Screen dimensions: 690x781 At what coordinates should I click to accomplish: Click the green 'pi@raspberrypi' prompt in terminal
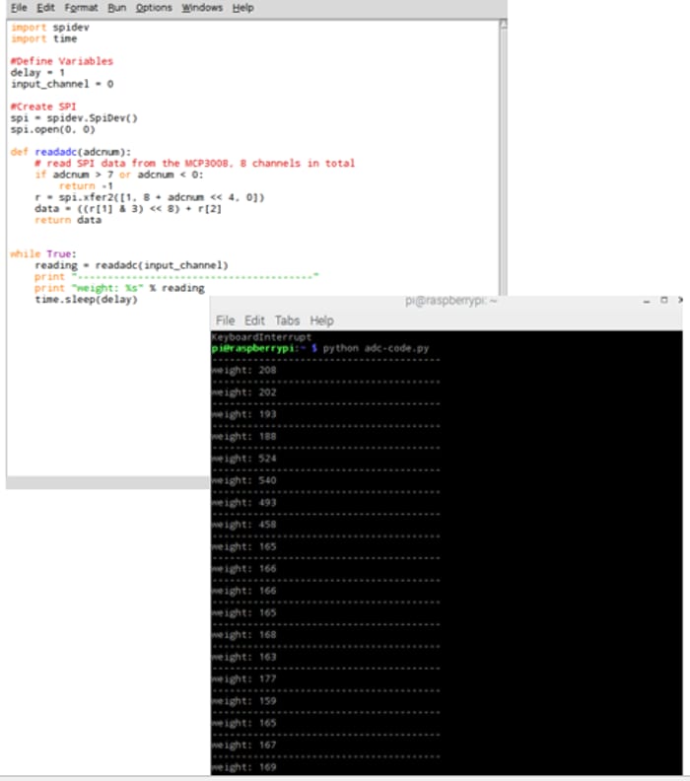(x=253, y=348)
